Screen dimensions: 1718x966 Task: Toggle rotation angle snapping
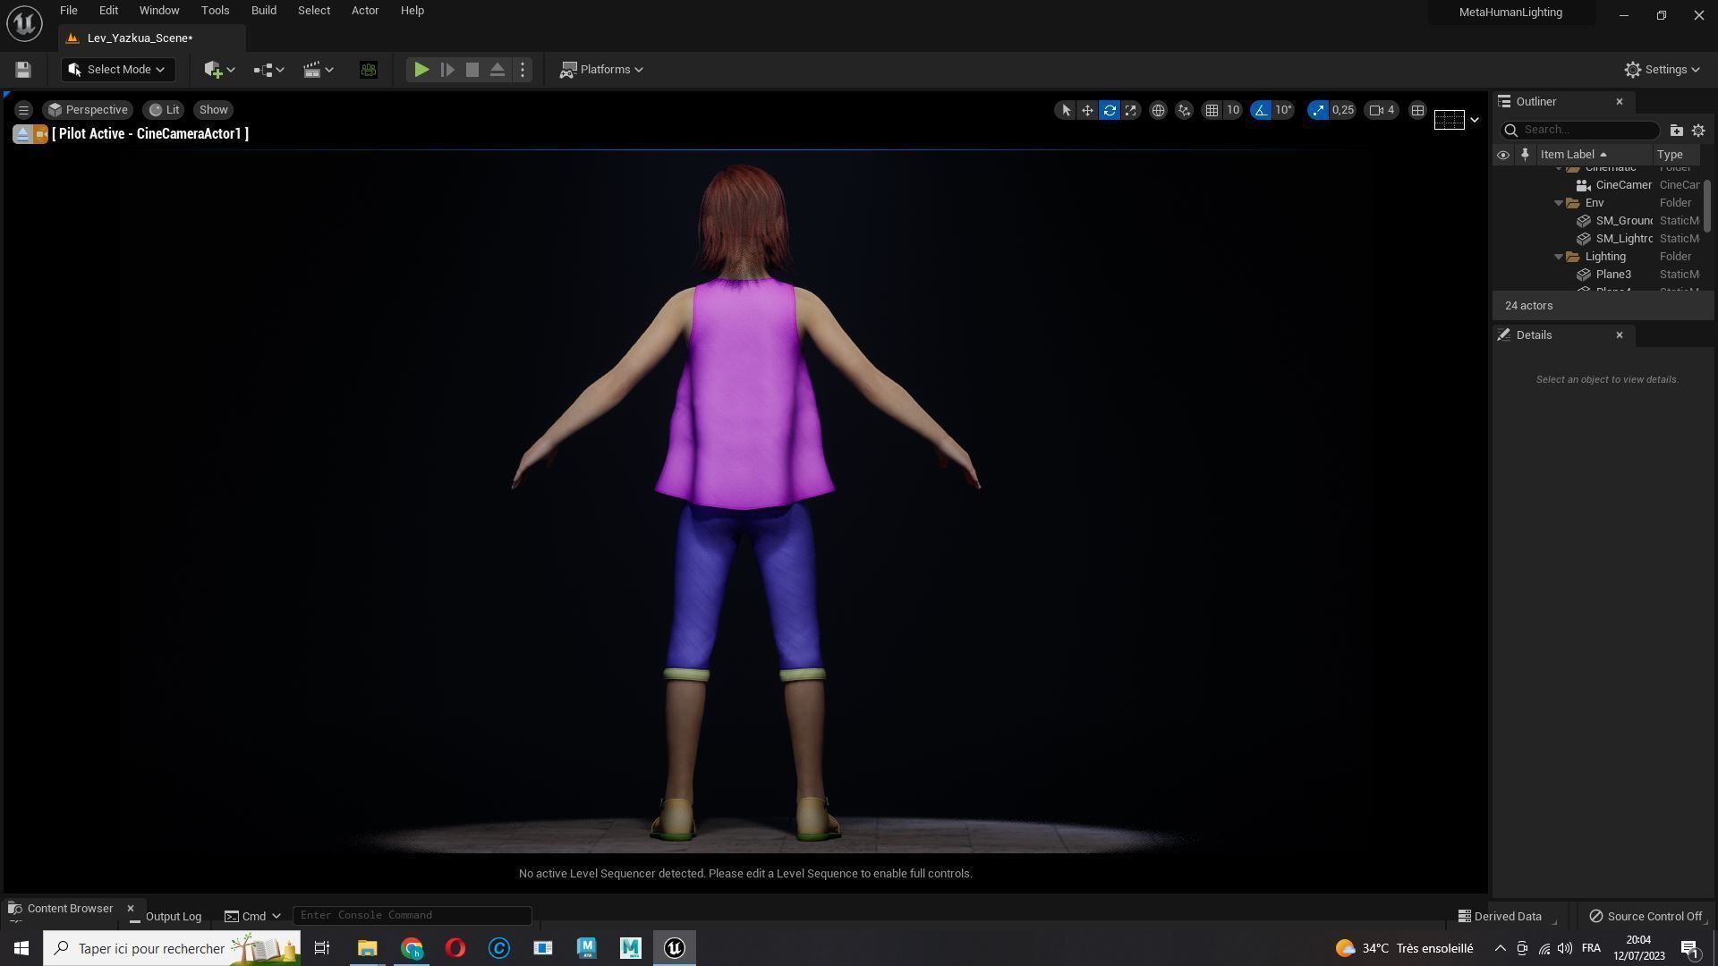1261,110
